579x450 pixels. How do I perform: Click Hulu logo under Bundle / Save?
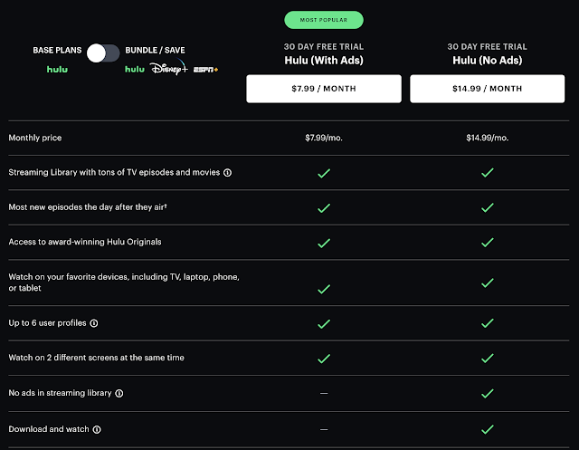tap(134, 69)
